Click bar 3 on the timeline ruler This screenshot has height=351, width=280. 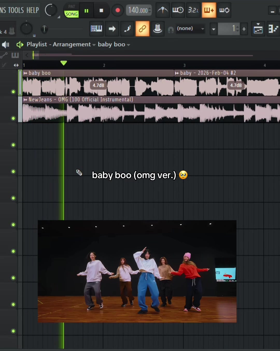pyautogui.click(x=184, y=65)
